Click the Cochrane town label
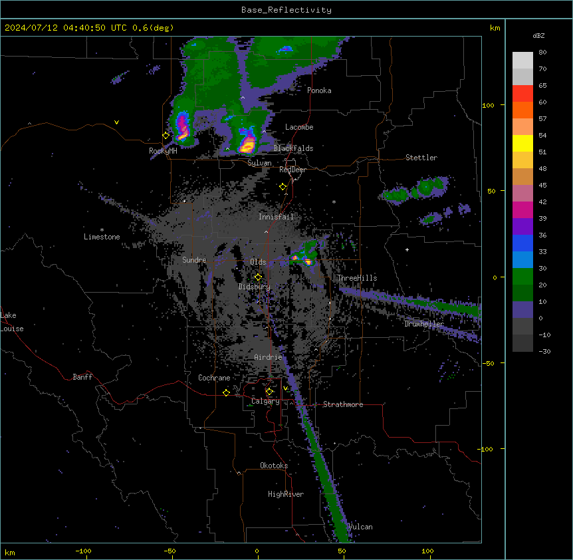Image resolution: width=573 pixels, height=560 pixels. (x=214, y=378)
